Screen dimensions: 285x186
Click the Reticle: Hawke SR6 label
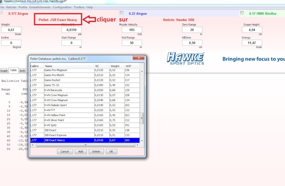(x=178, y=20)
